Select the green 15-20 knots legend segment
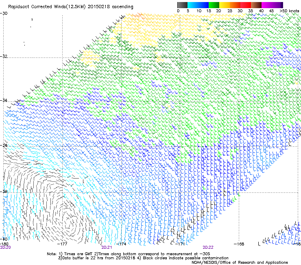Image resolution: width=301 pixels, height=265 pixels. pyautogui.click(x=214, y=5)
